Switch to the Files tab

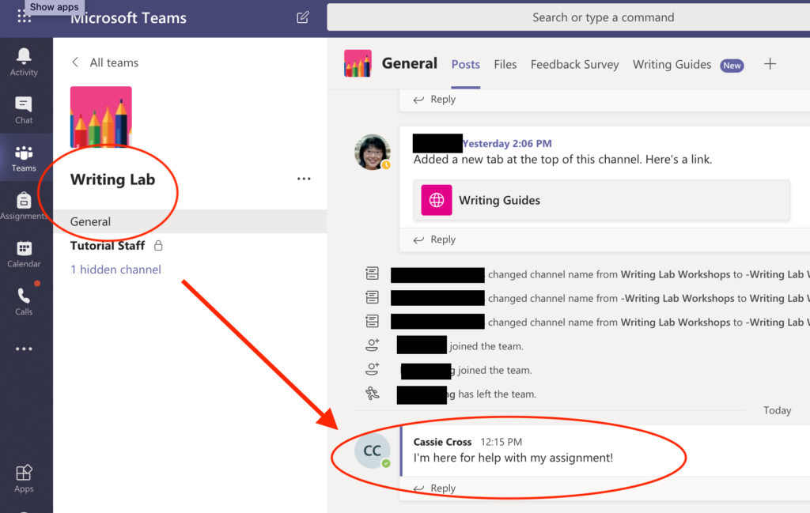point(505,65)
